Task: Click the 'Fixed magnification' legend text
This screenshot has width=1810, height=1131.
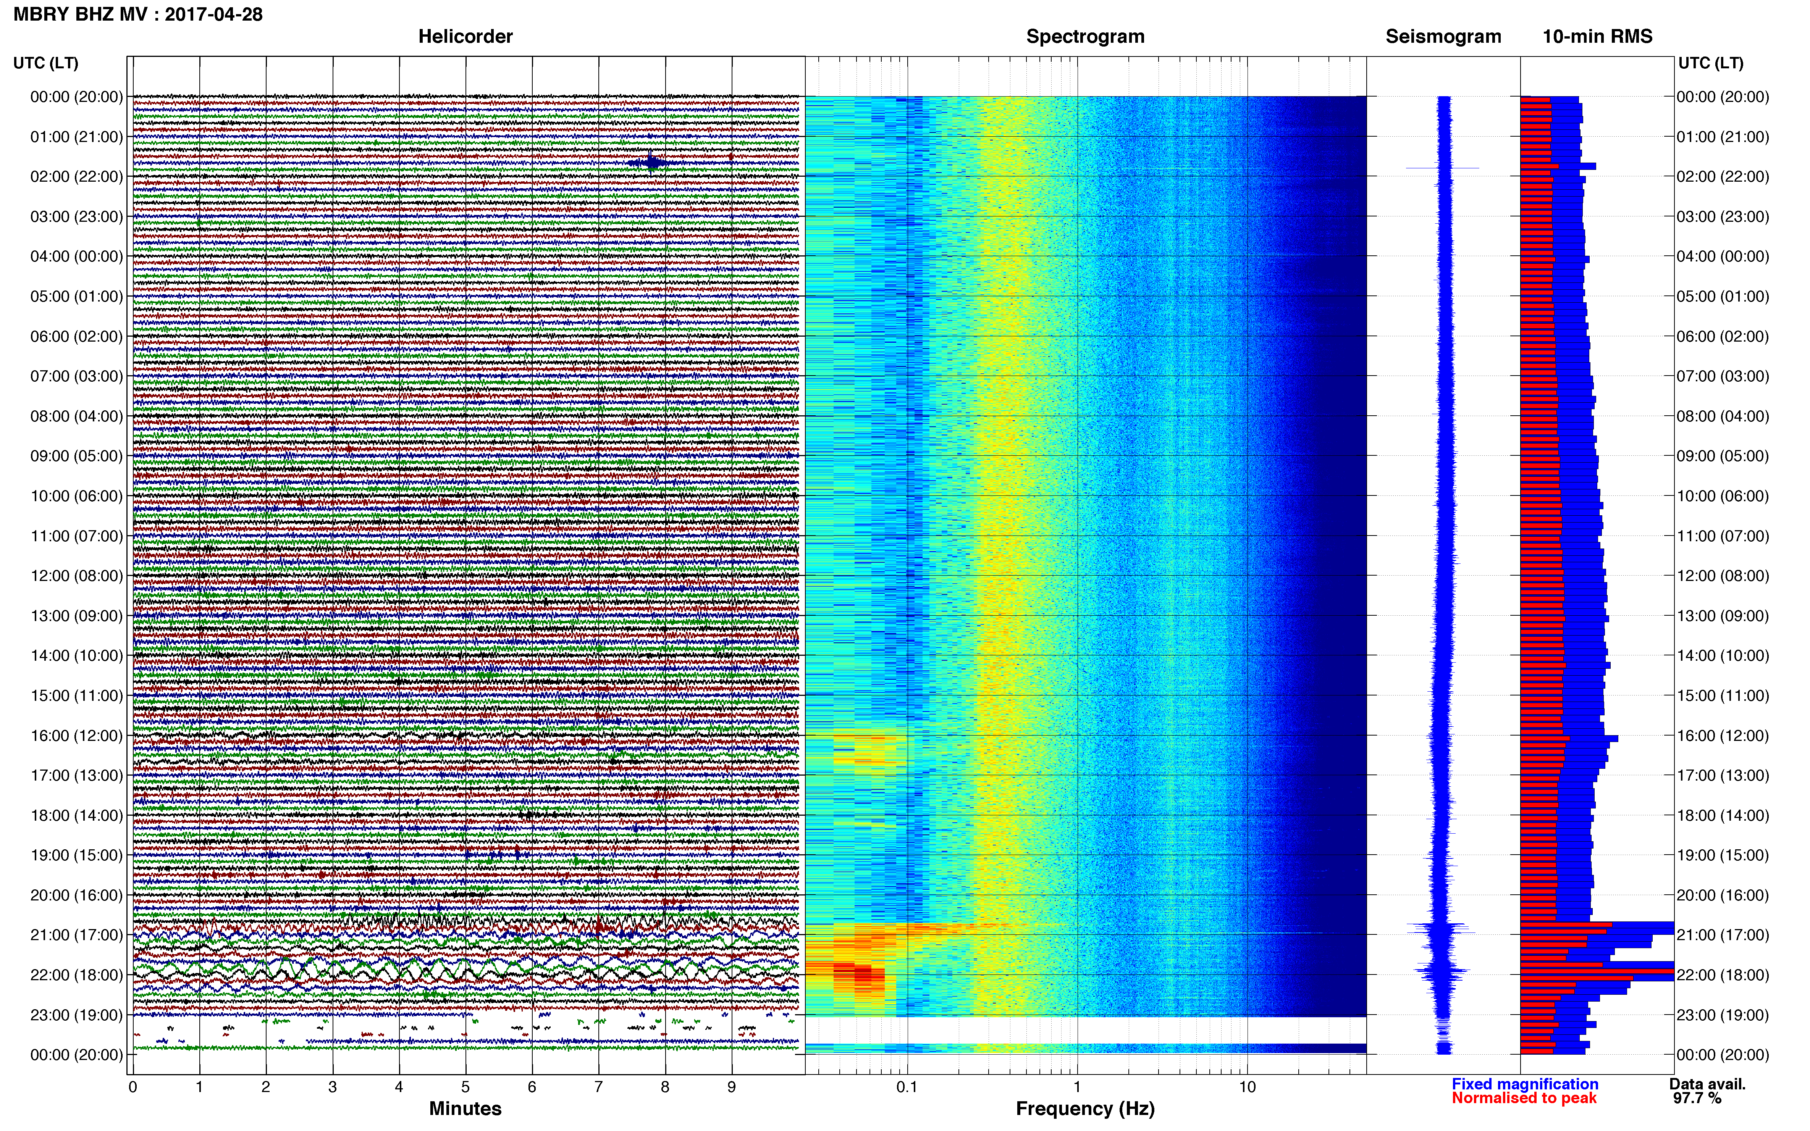Action: [1525, 1084]
